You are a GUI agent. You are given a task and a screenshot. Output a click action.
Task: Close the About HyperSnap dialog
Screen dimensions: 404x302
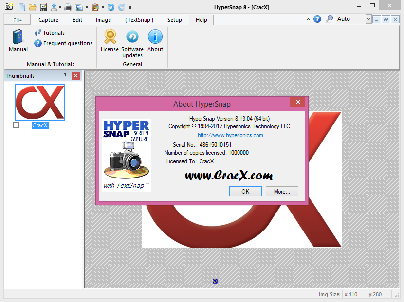[298, 102]
